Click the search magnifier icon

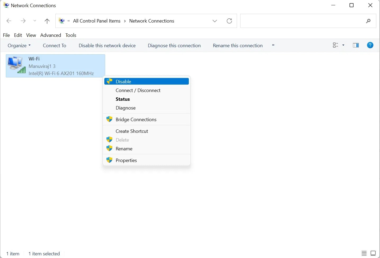368,21
